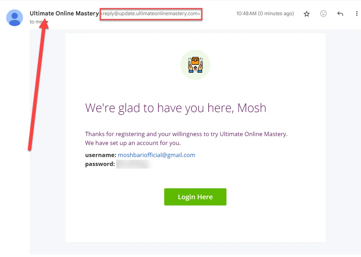This screenshot has width=361, height=257.
Task: Click the green Login Here button
Action: point(195,197)
